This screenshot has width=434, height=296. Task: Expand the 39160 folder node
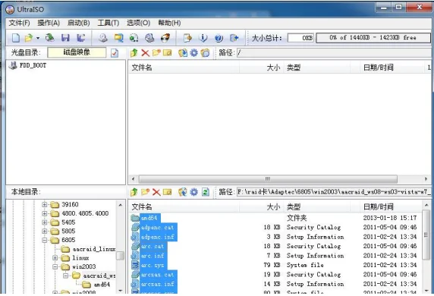[x=45, y=205]
